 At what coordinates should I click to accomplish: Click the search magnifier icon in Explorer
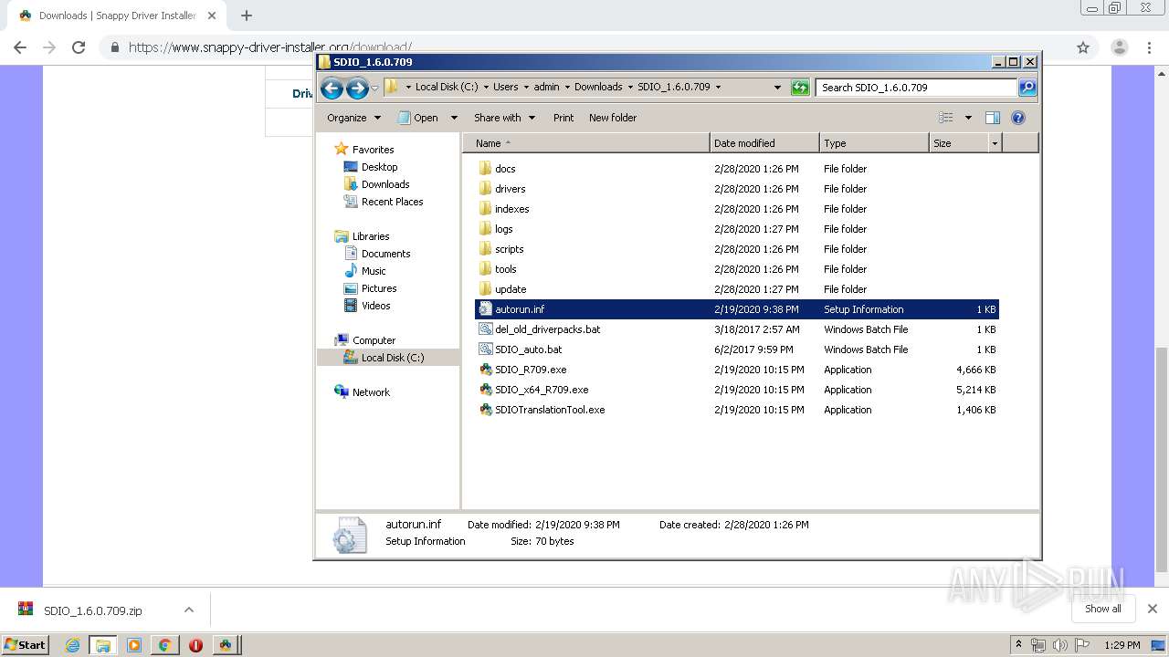click(x=1027, y=88)
